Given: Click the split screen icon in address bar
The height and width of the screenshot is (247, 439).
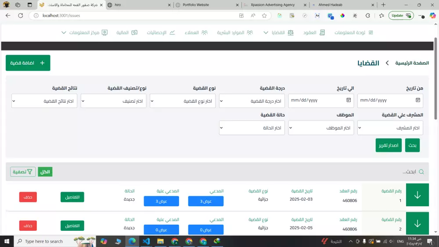Looking at the screenshot, I should (241, 16).
